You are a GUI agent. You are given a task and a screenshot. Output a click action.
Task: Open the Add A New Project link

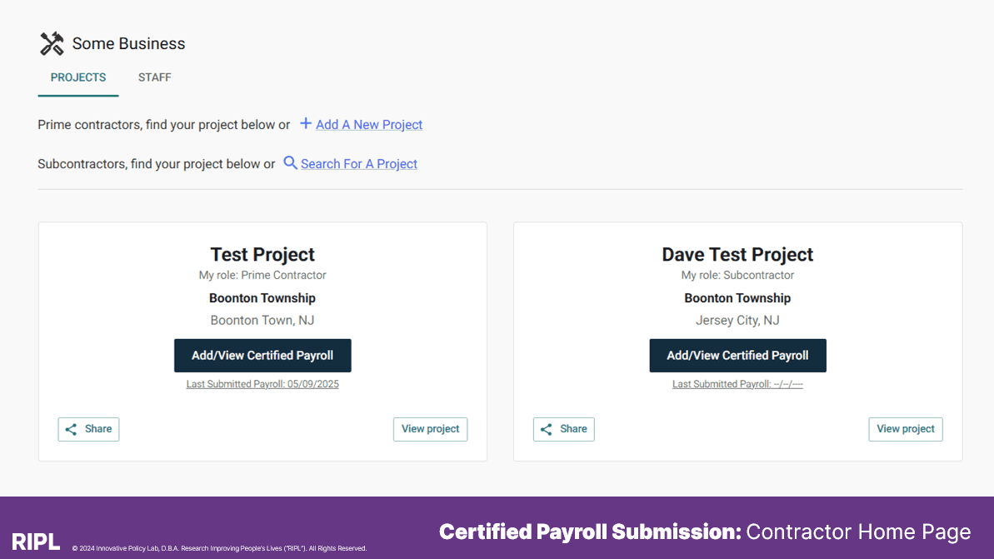point(369,125)
